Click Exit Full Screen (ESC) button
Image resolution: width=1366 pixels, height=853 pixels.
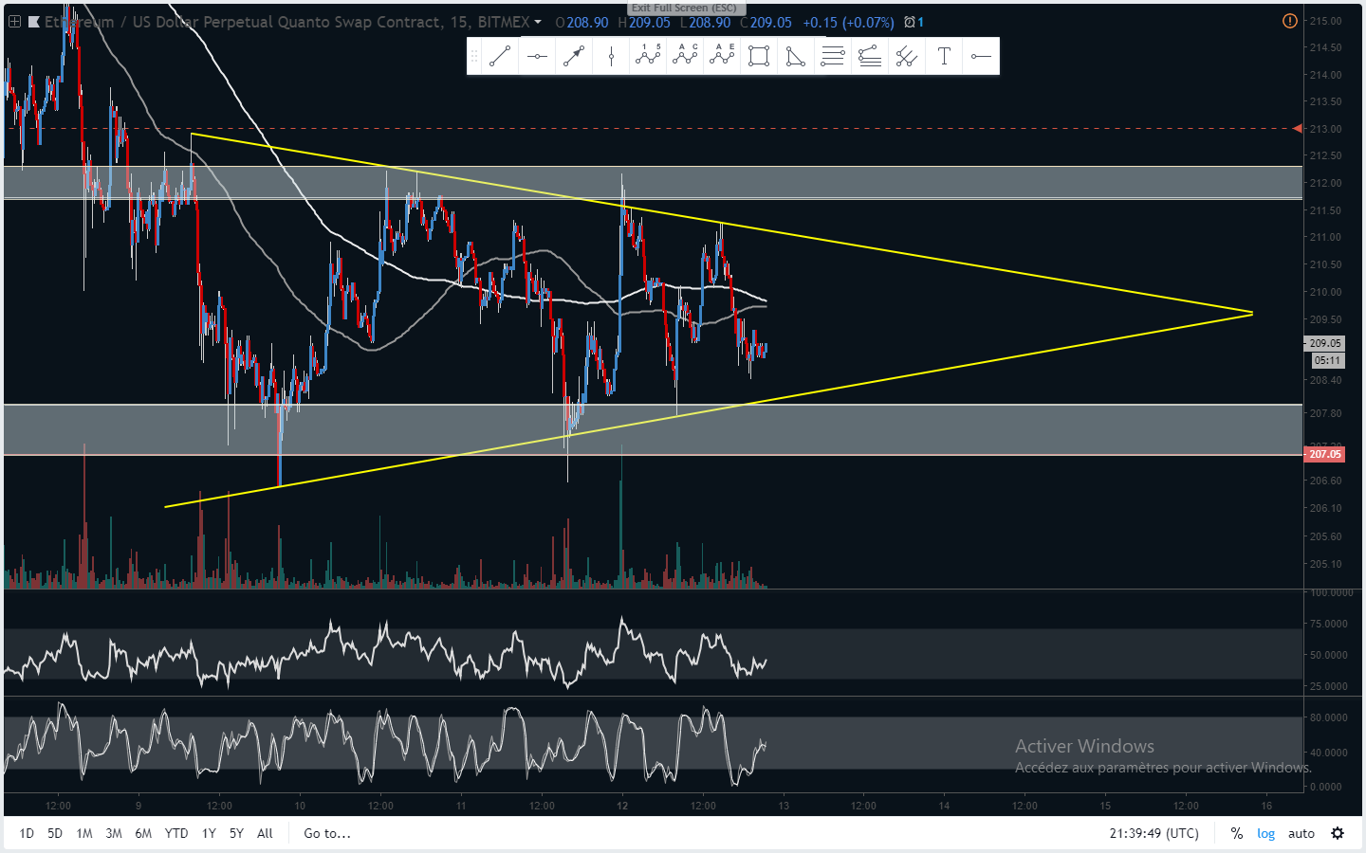(684, 8)
